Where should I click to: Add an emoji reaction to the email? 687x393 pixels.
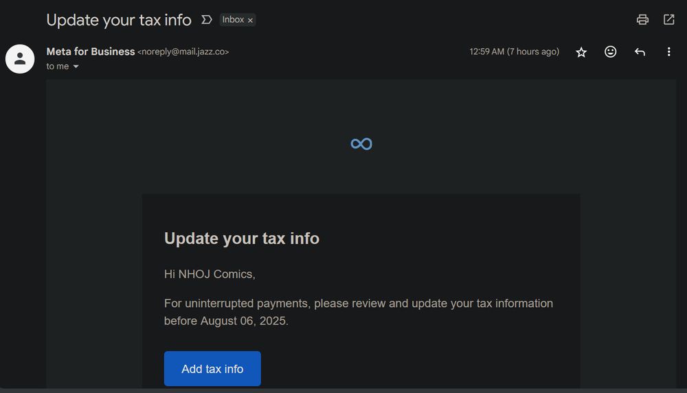click(x=610, y=52)
